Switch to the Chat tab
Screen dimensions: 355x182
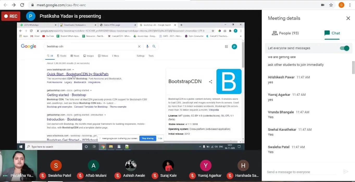coord(332,33)
